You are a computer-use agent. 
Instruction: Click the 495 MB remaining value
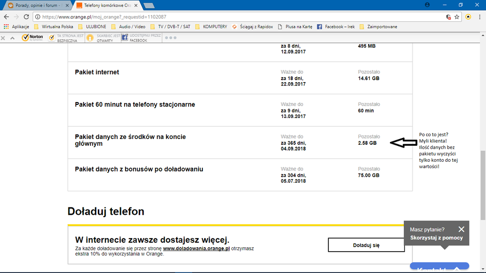367,46
